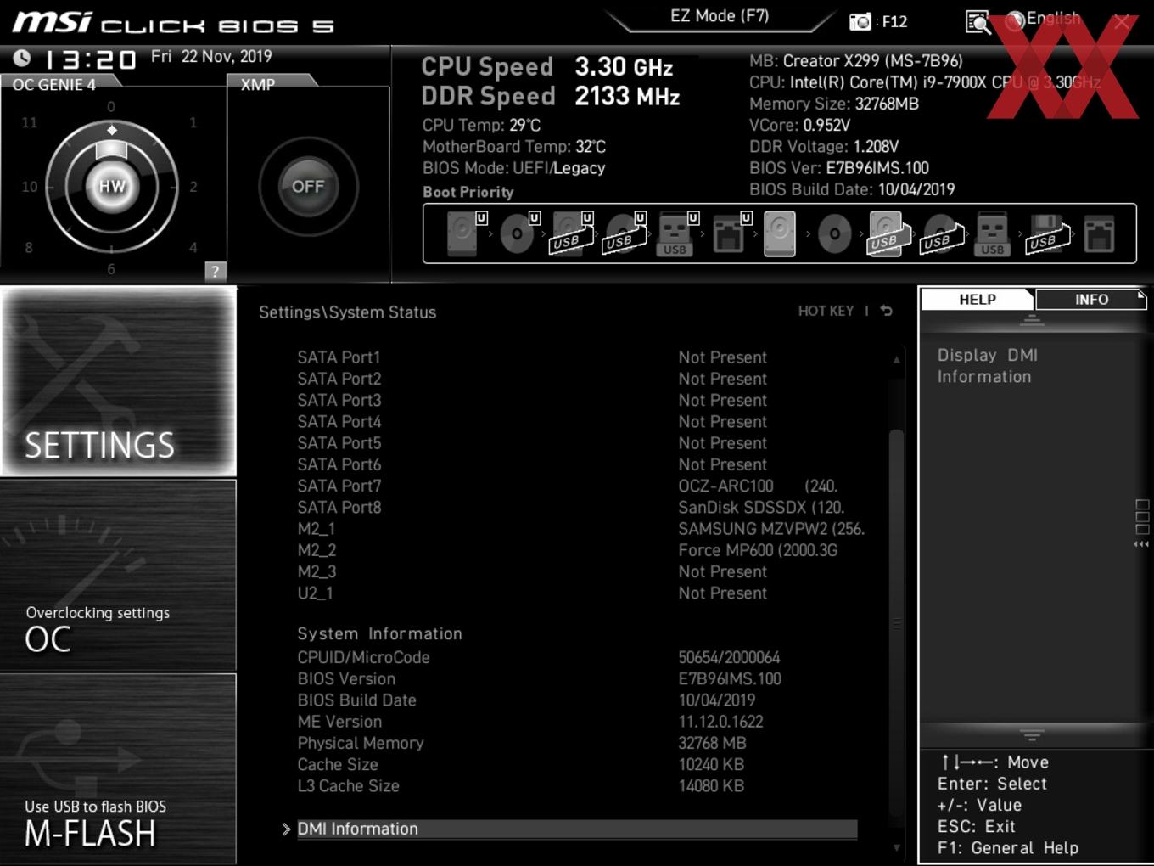Click the BIOS Mode UEFI/Legacy text
This screenshot has width=1154, height=866.
[x=514, y=168]
